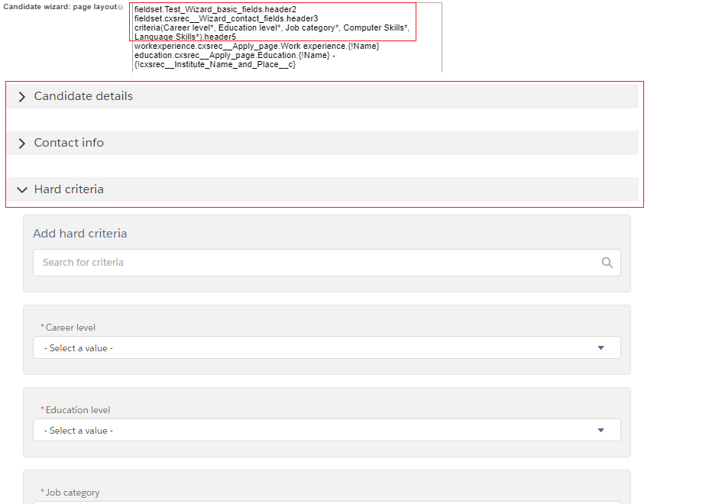The width and height of the screenshot is (709, 504).
Task: Click the Career level field label
Action: [70, 328]
